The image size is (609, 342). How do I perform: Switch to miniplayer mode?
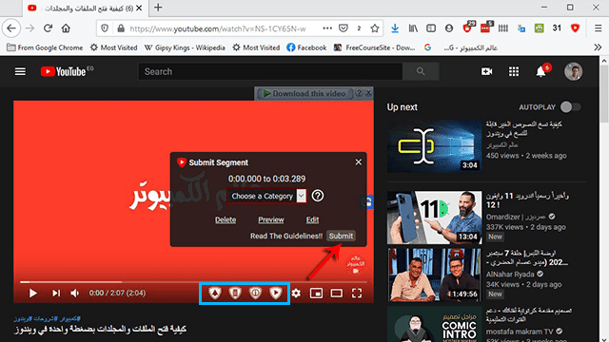point(316,294)
